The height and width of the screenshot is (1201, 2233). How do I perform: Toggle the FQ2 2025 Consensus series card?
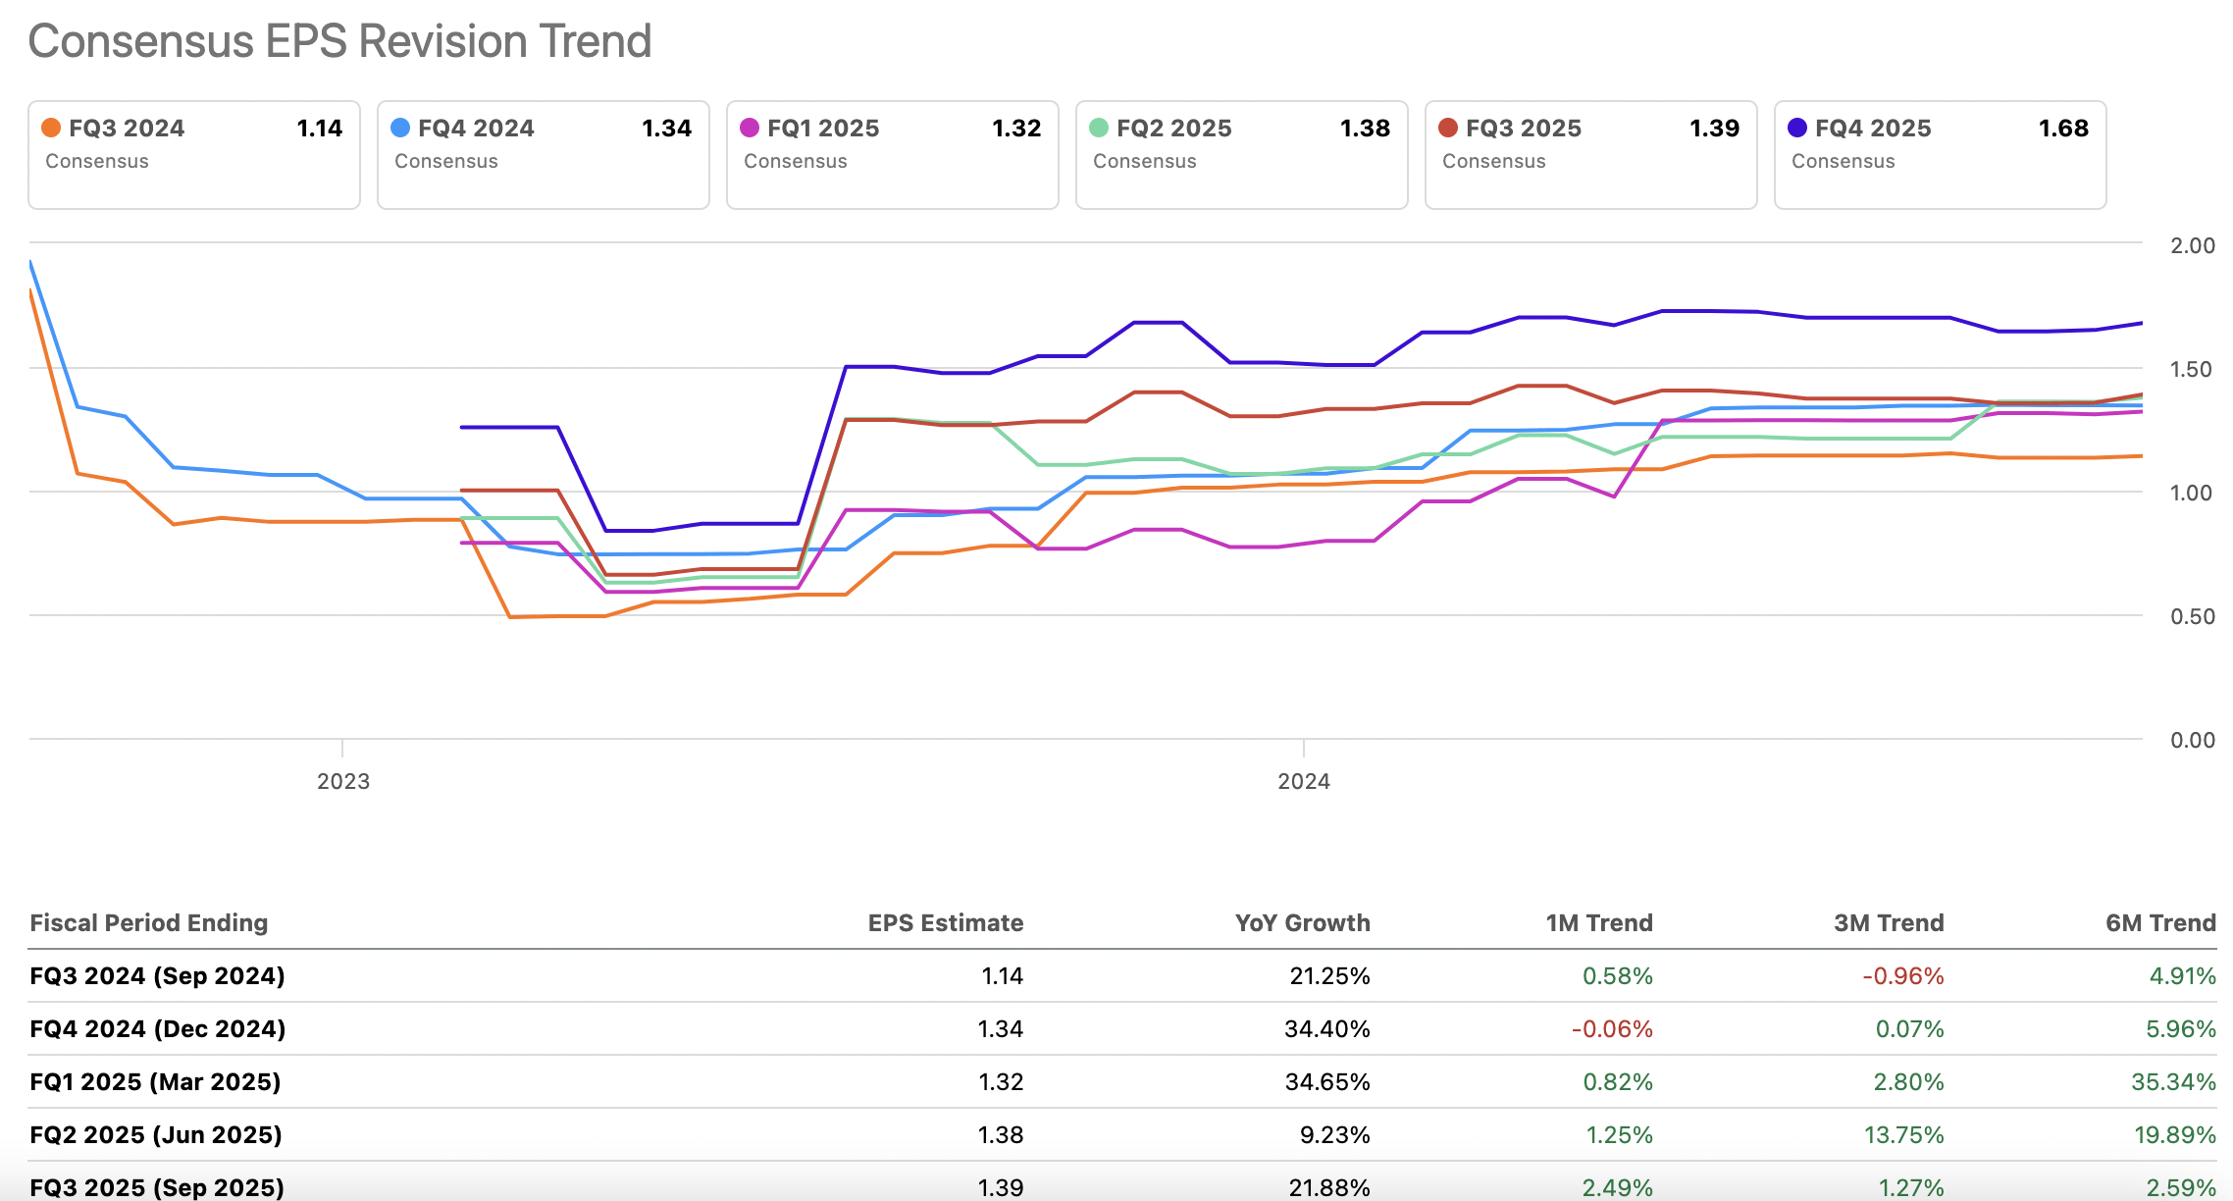[x=1242, y=155]
